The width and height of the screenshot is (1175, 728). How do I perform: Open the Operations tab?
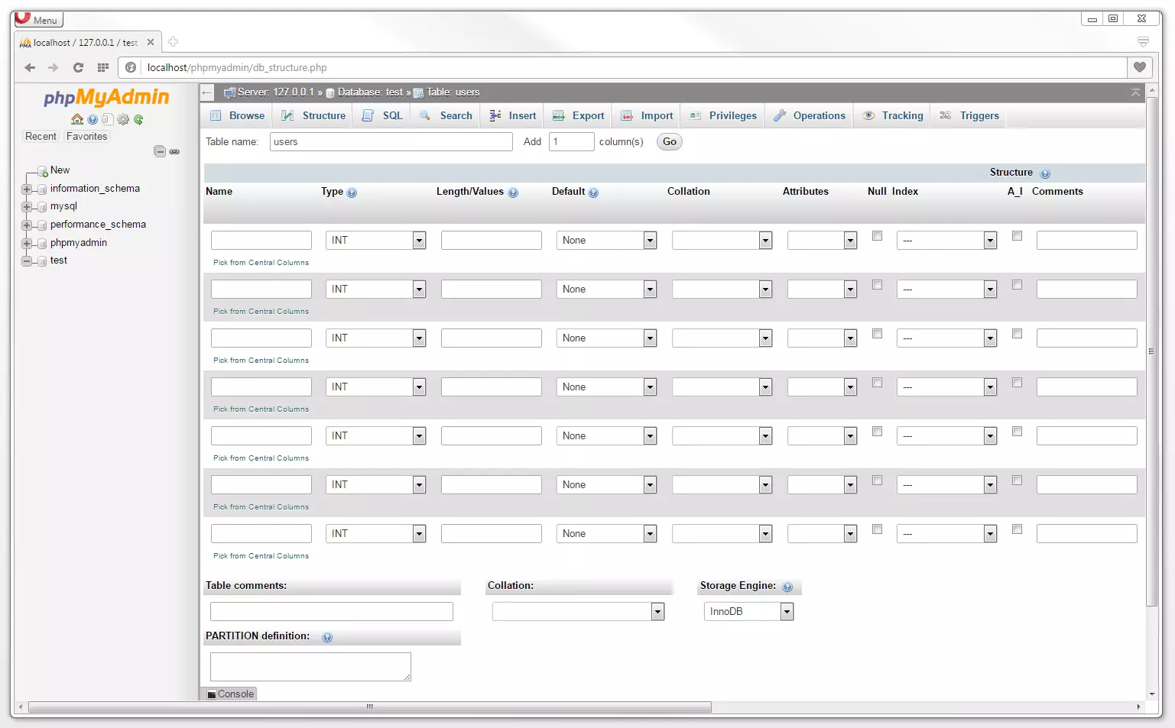pos(810,116)
